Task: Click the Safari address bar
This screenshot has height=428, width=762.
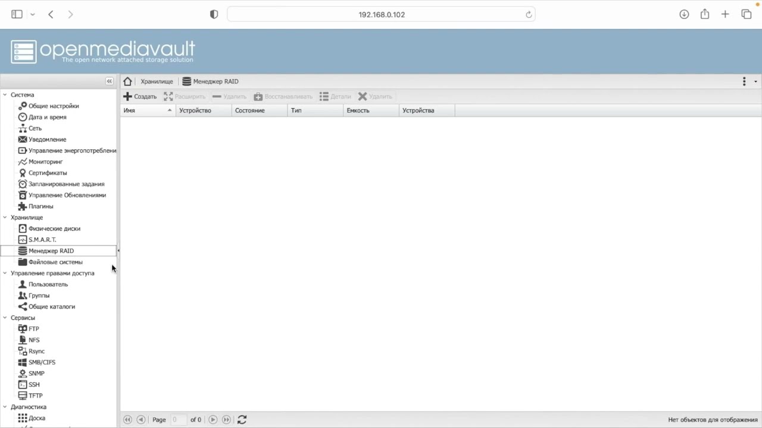Action: [x=381, y=14]
